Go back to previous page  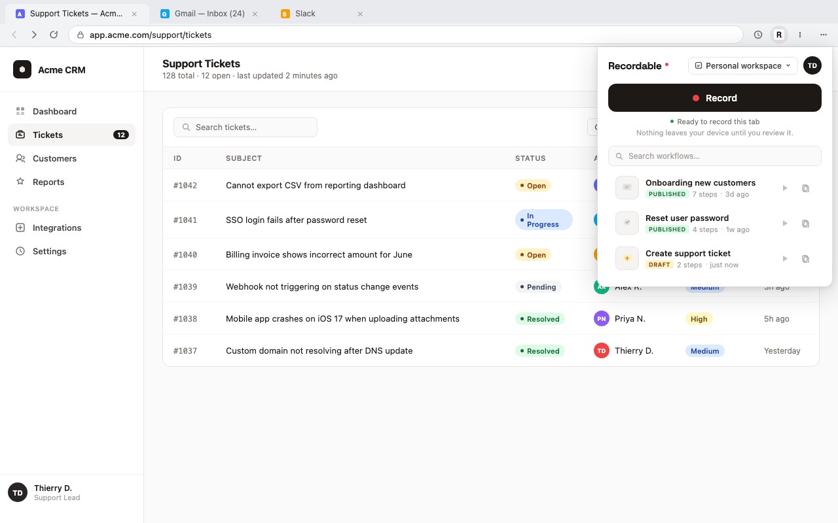[14, 35]
